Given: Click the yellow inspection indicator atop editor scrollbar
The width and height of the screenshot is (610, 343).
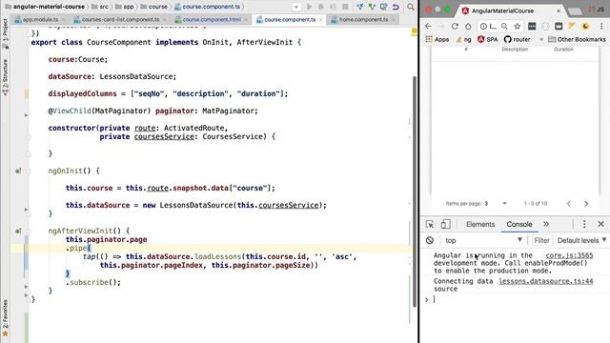Looking at the screenshot, I should pyautogui.click(x=414, y=31).
